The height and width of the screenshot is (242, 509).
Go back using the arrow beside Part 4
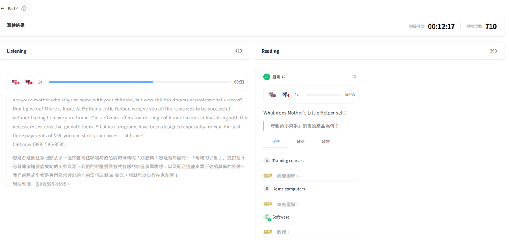3,8
